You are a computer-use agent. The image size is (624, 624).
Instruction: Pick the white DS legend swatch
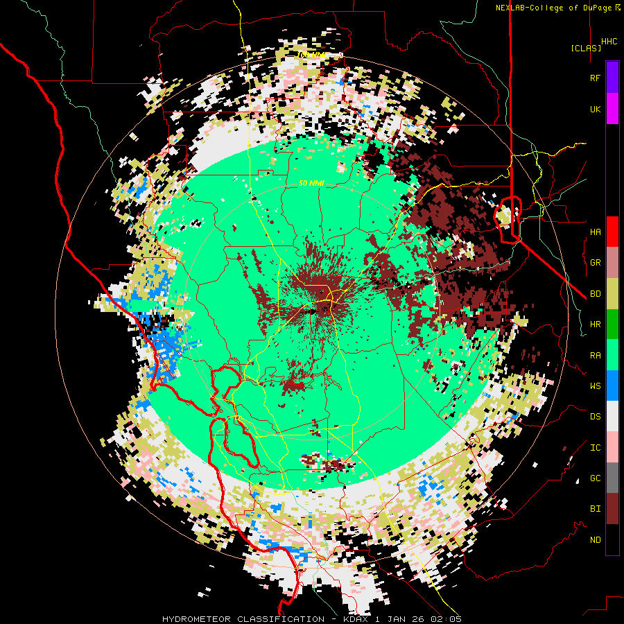[612, 416]
